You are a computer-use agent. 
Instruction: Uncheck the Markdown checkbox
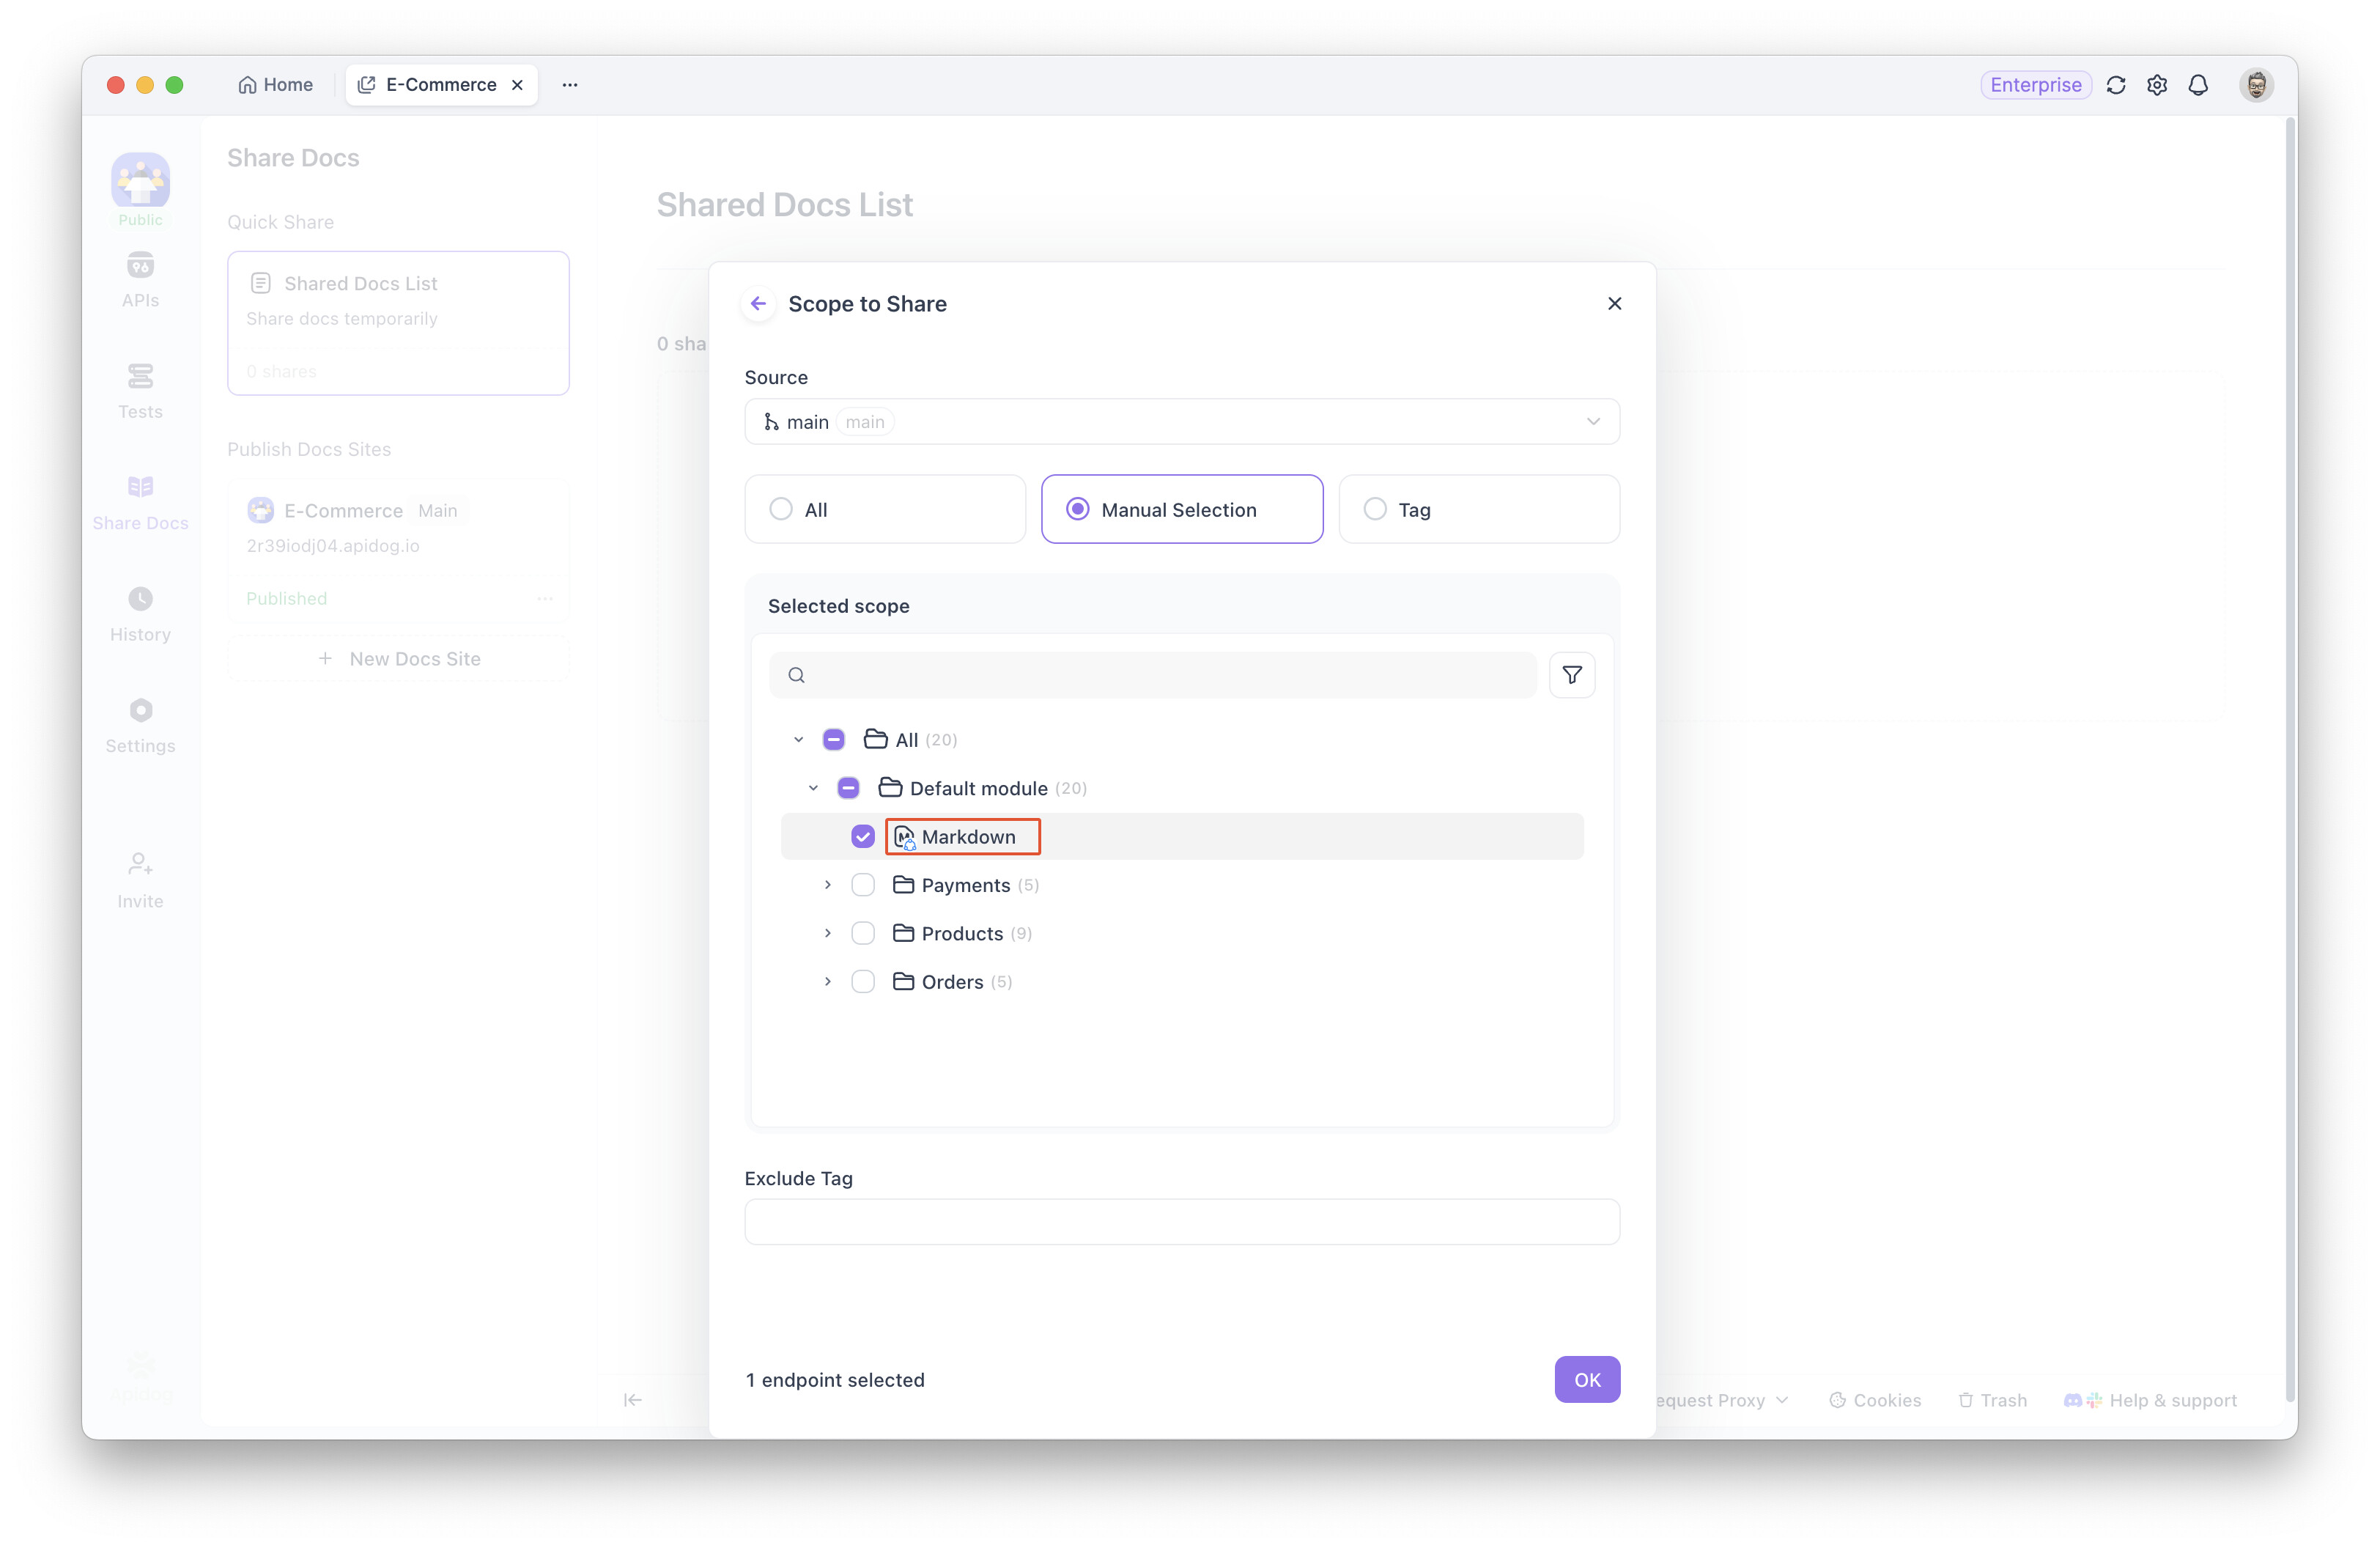tap(862, 837)
